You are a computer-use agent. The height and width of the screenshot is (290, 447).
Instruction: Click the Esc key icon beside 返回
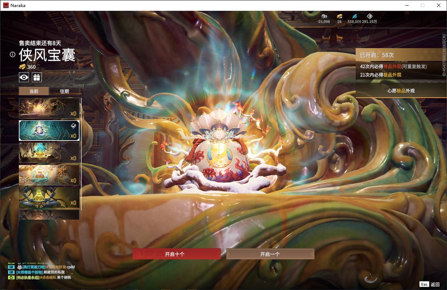(x=424, y=284)
